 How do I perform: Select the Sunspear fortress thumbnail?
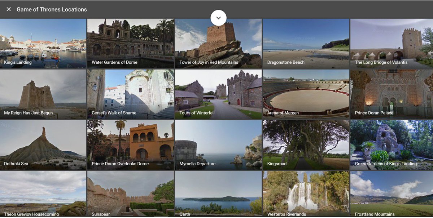click(x=131, y=194)
